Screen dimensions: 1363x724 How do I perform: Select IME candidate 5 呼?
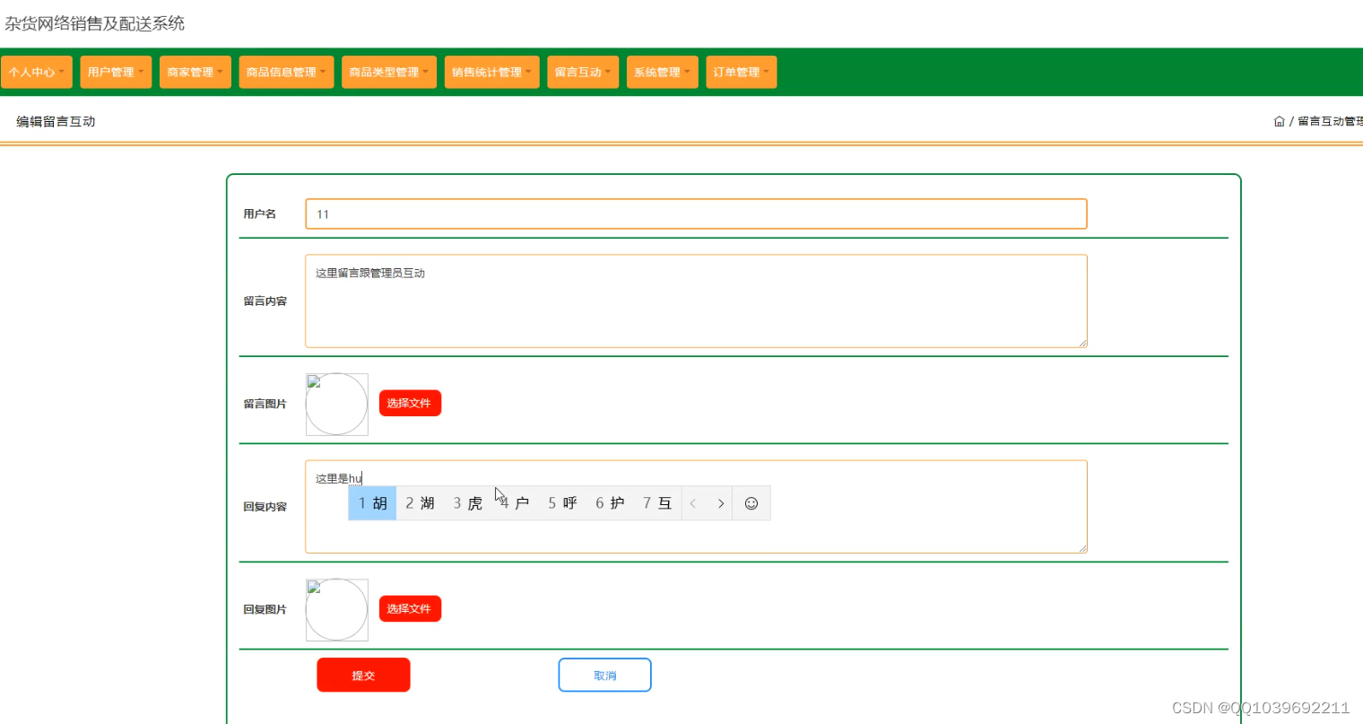click(x=562, y=503)
